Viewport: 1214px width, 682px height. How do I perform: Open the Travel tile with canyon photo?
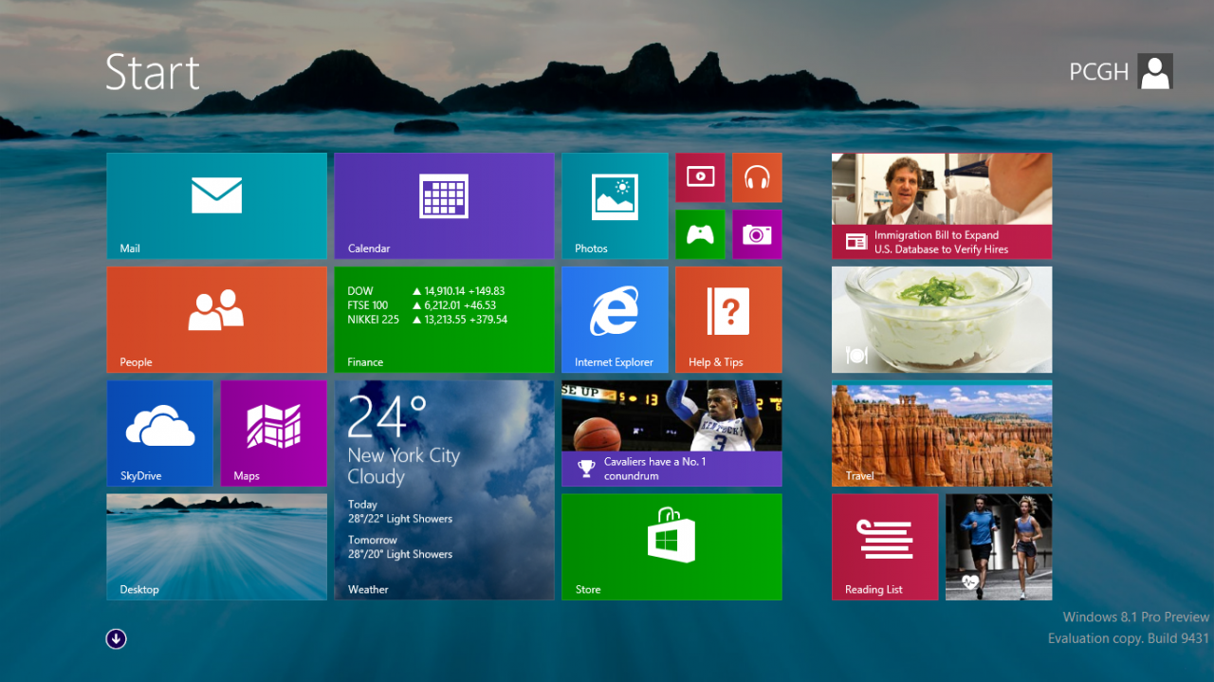pos(942,433)
